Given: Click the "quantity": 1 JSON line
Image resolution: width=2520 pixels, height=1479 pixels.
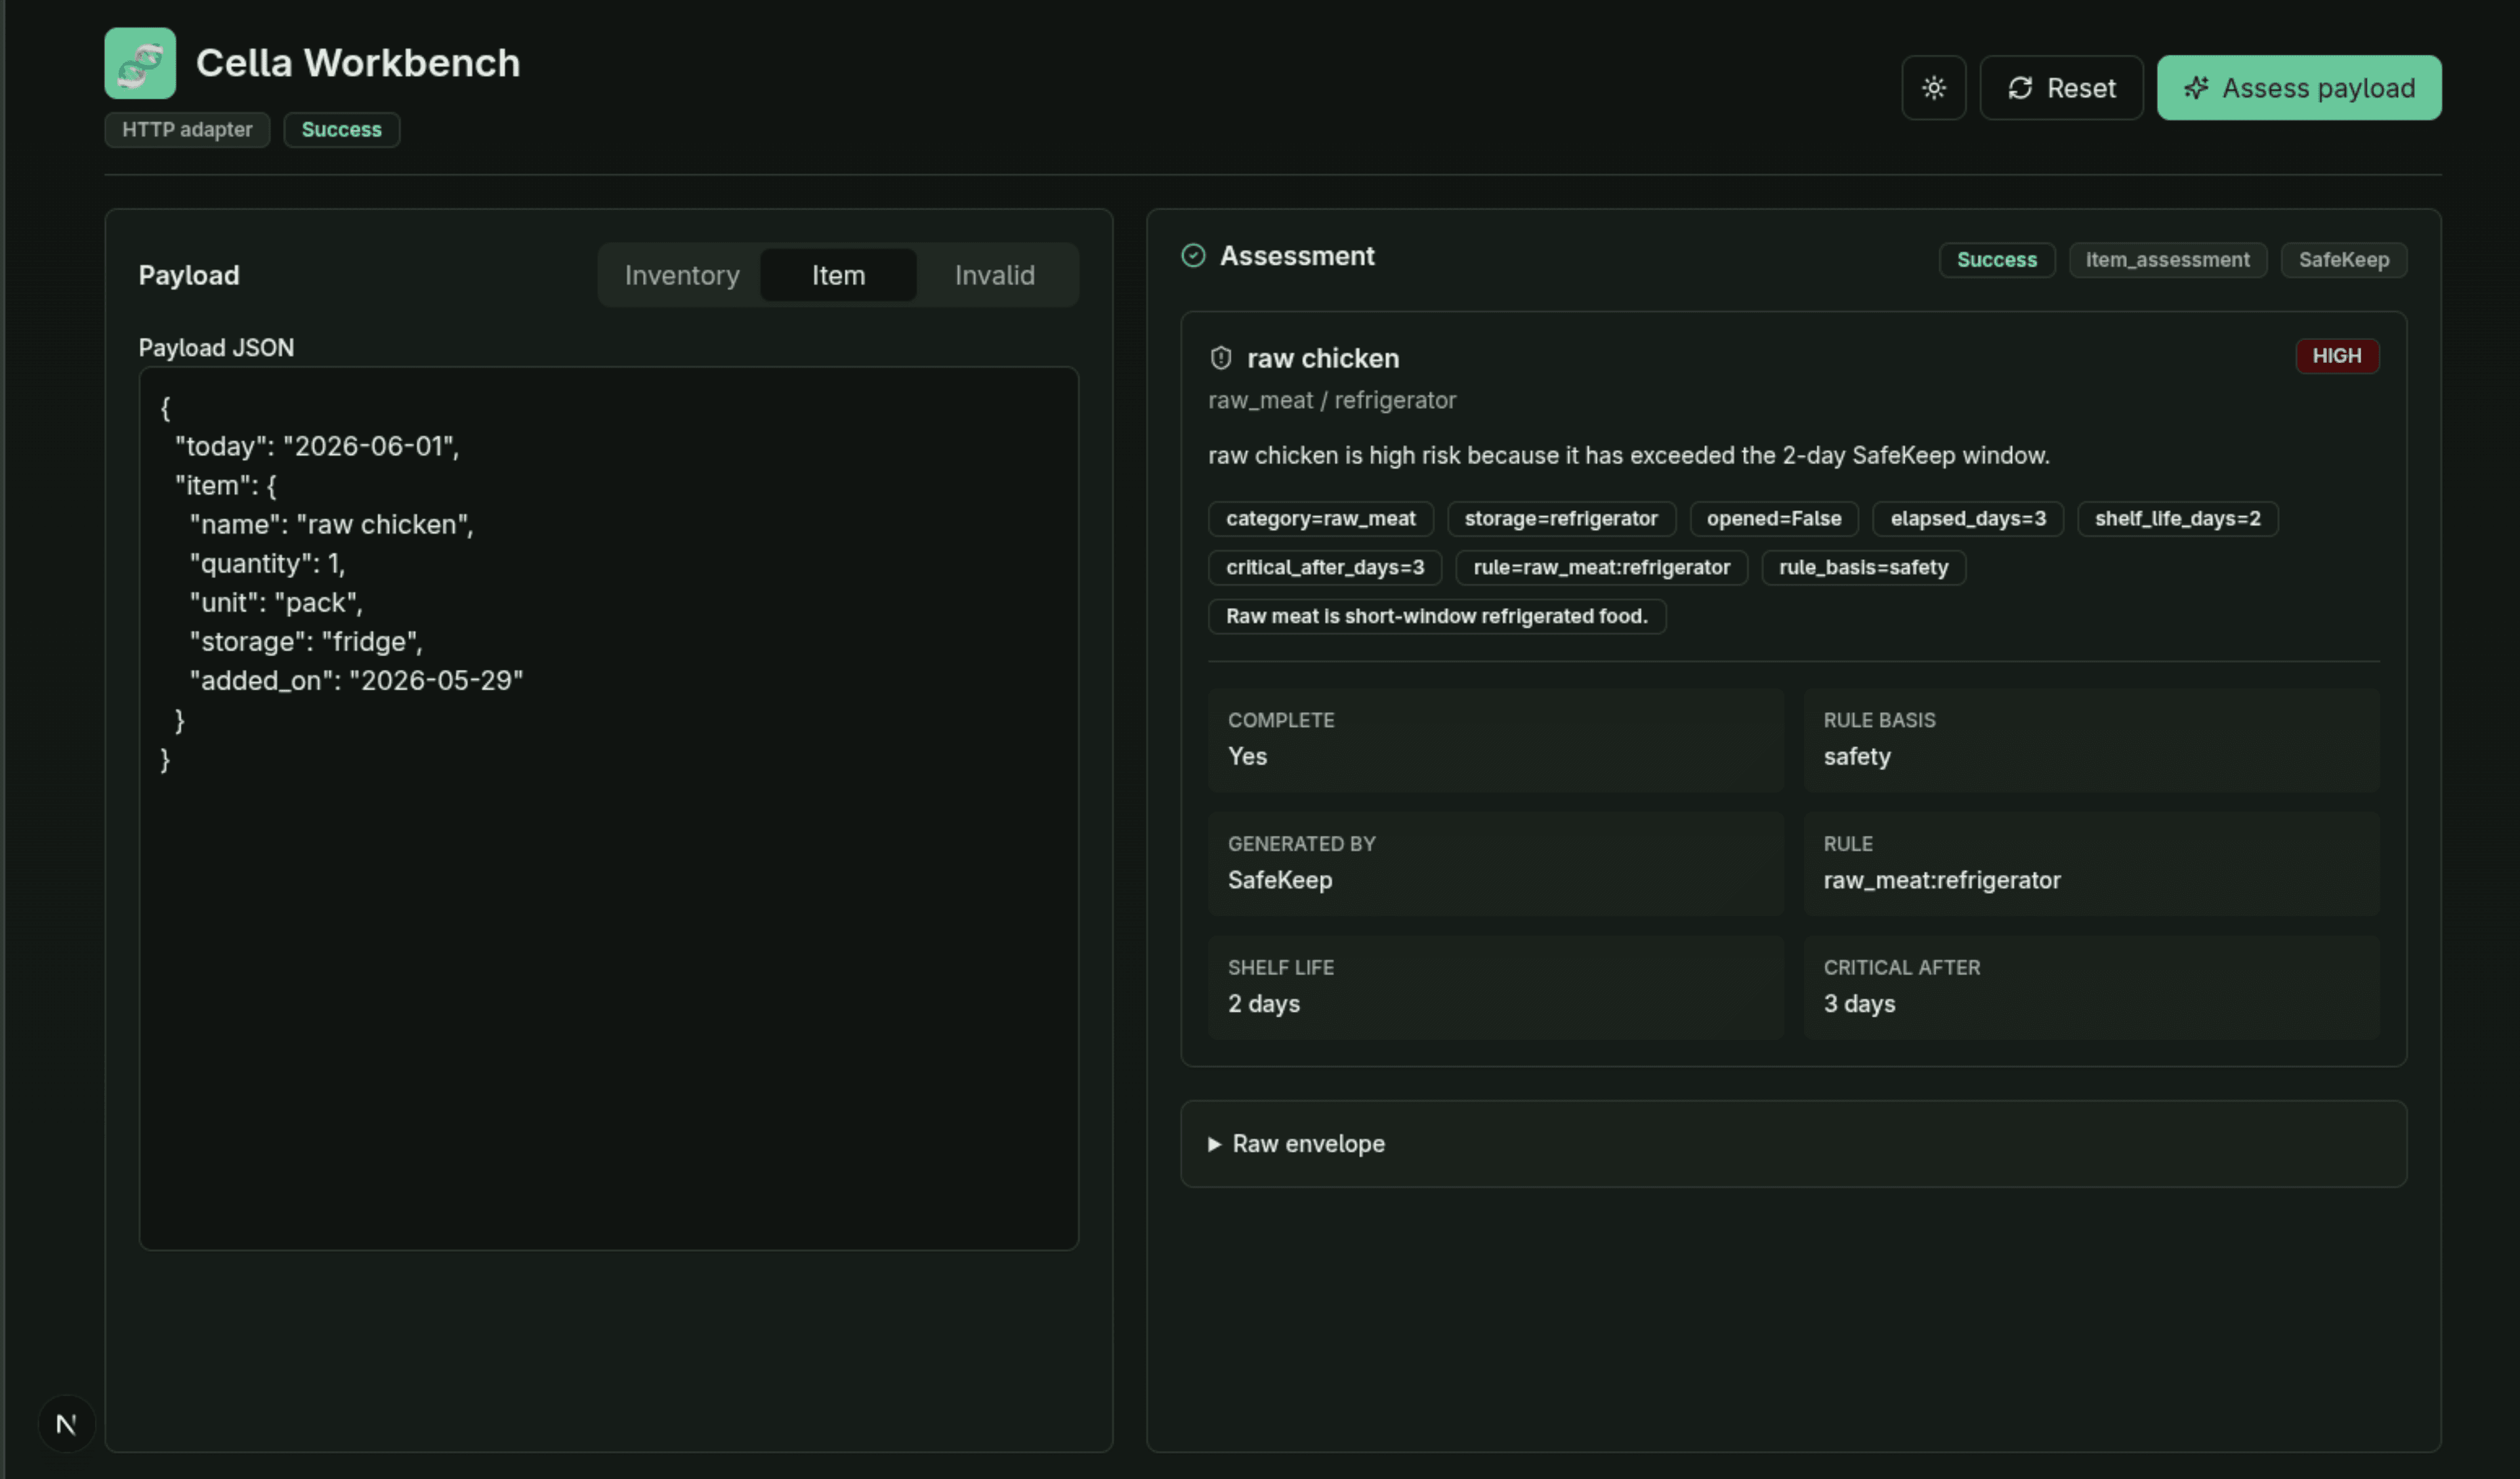Looking at the screenshot, I should click(x=267, y=564).
